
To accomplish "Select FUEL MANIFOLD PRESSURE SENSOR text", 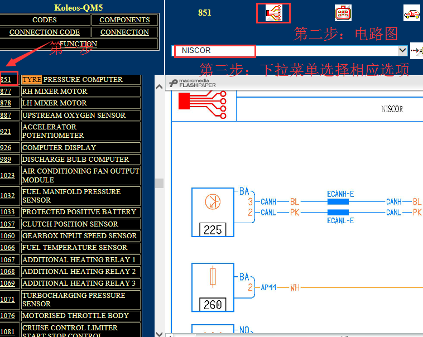I will [71, 196].
